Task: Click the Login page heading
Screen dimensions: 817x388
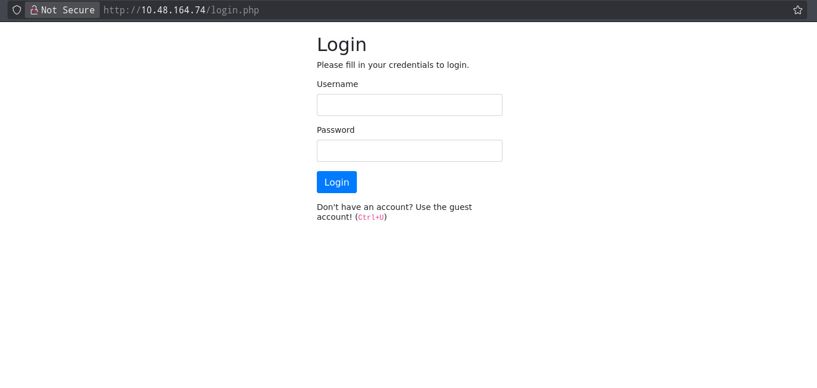Action: click(x=341, y=45)
